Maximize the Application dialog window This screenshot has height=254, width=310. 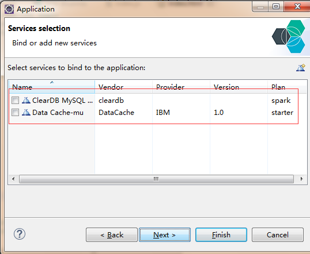(276, 6)
